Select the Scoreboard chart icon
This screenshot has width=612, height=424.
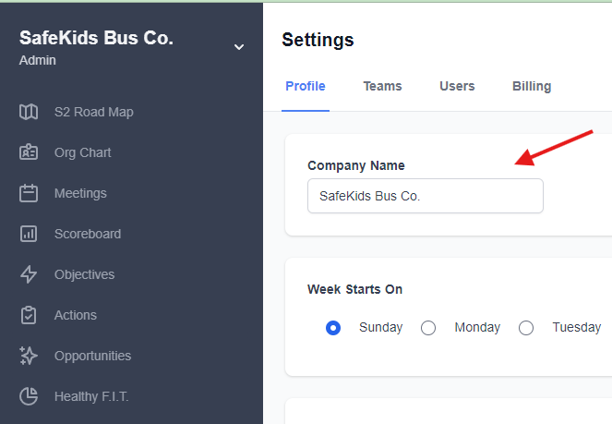point(29,234)
